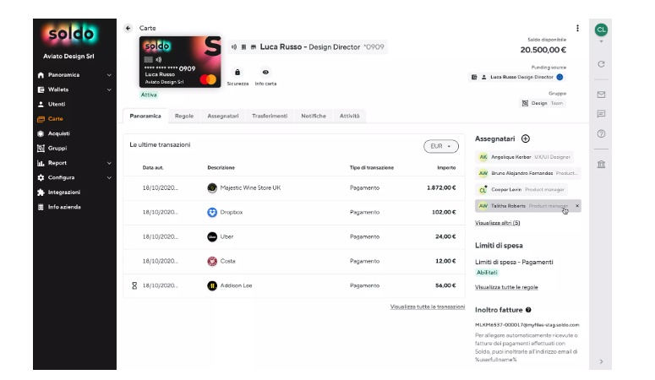Viewport: 655px width, 380px height.
Task: Go back using the arrow beside Carte
Action: click(128, 28)
